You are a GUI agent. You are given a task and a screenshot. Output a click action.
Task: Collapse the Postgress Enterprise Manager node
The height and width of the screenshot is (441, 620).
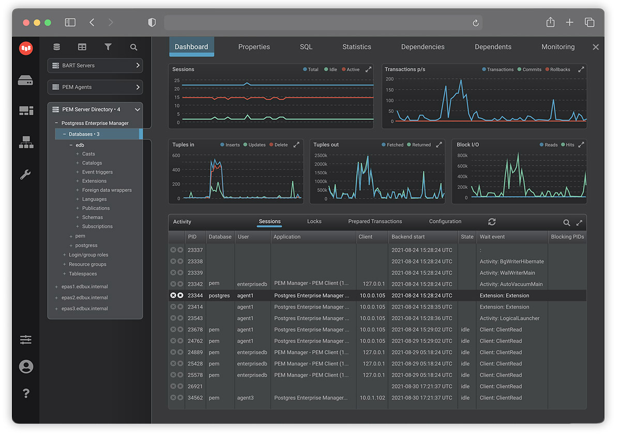point(56,123)
